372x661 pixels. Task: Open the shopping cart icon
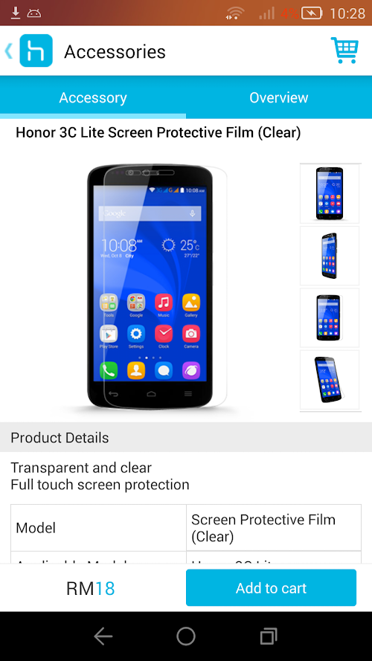[344, 51]
